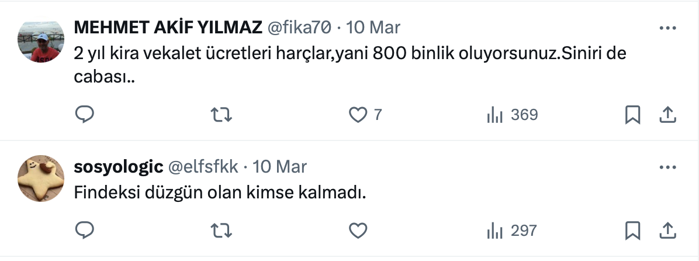View analytics showing 369 views
This screenshot has width=699, height=261.
tap(512, 115)
